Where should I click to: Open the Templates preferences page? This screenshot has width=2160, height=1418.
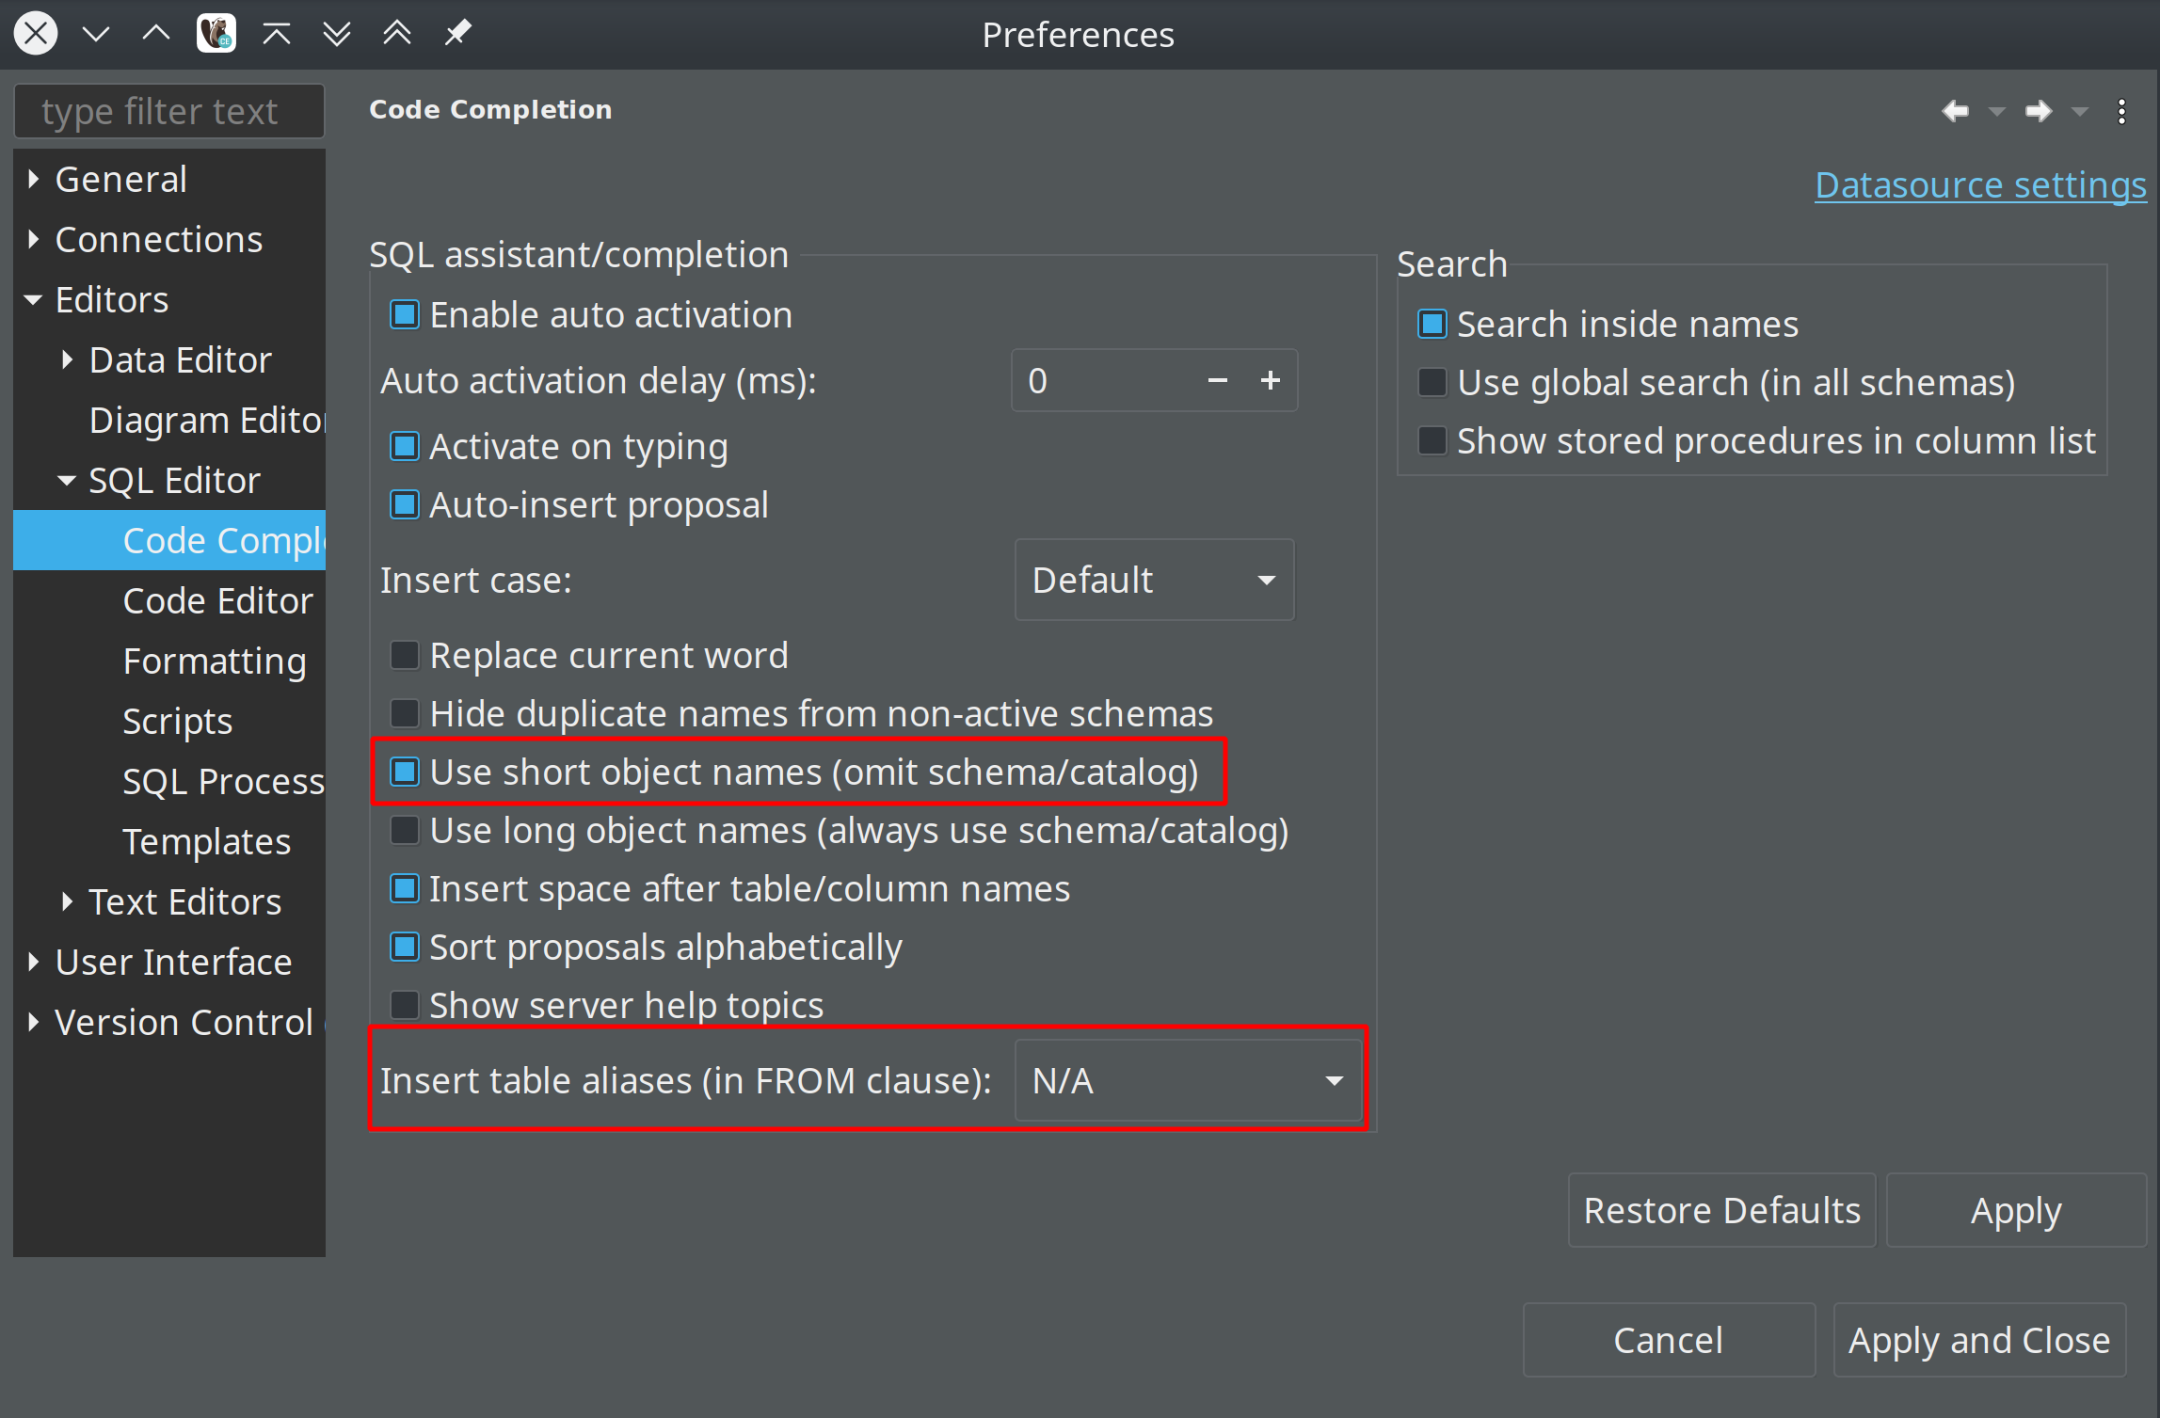coord(206,841)
